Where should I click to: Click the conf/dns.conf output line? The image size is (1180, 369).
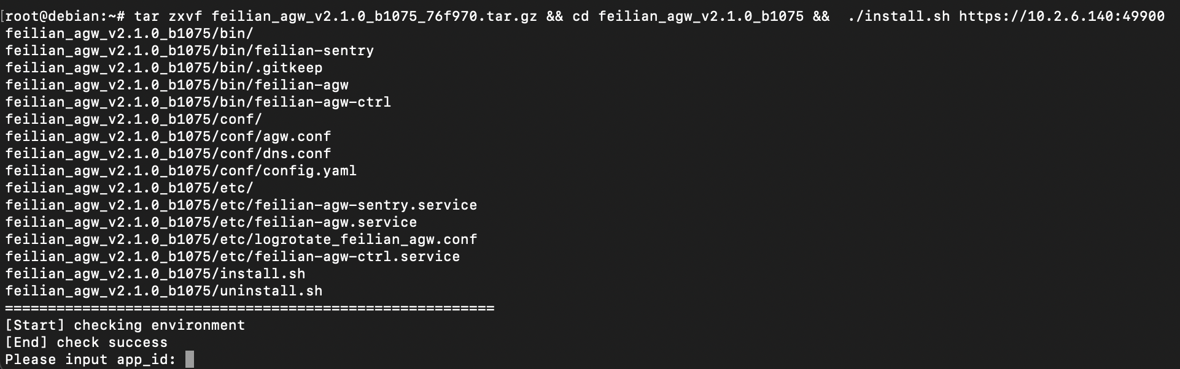[168, 154]
